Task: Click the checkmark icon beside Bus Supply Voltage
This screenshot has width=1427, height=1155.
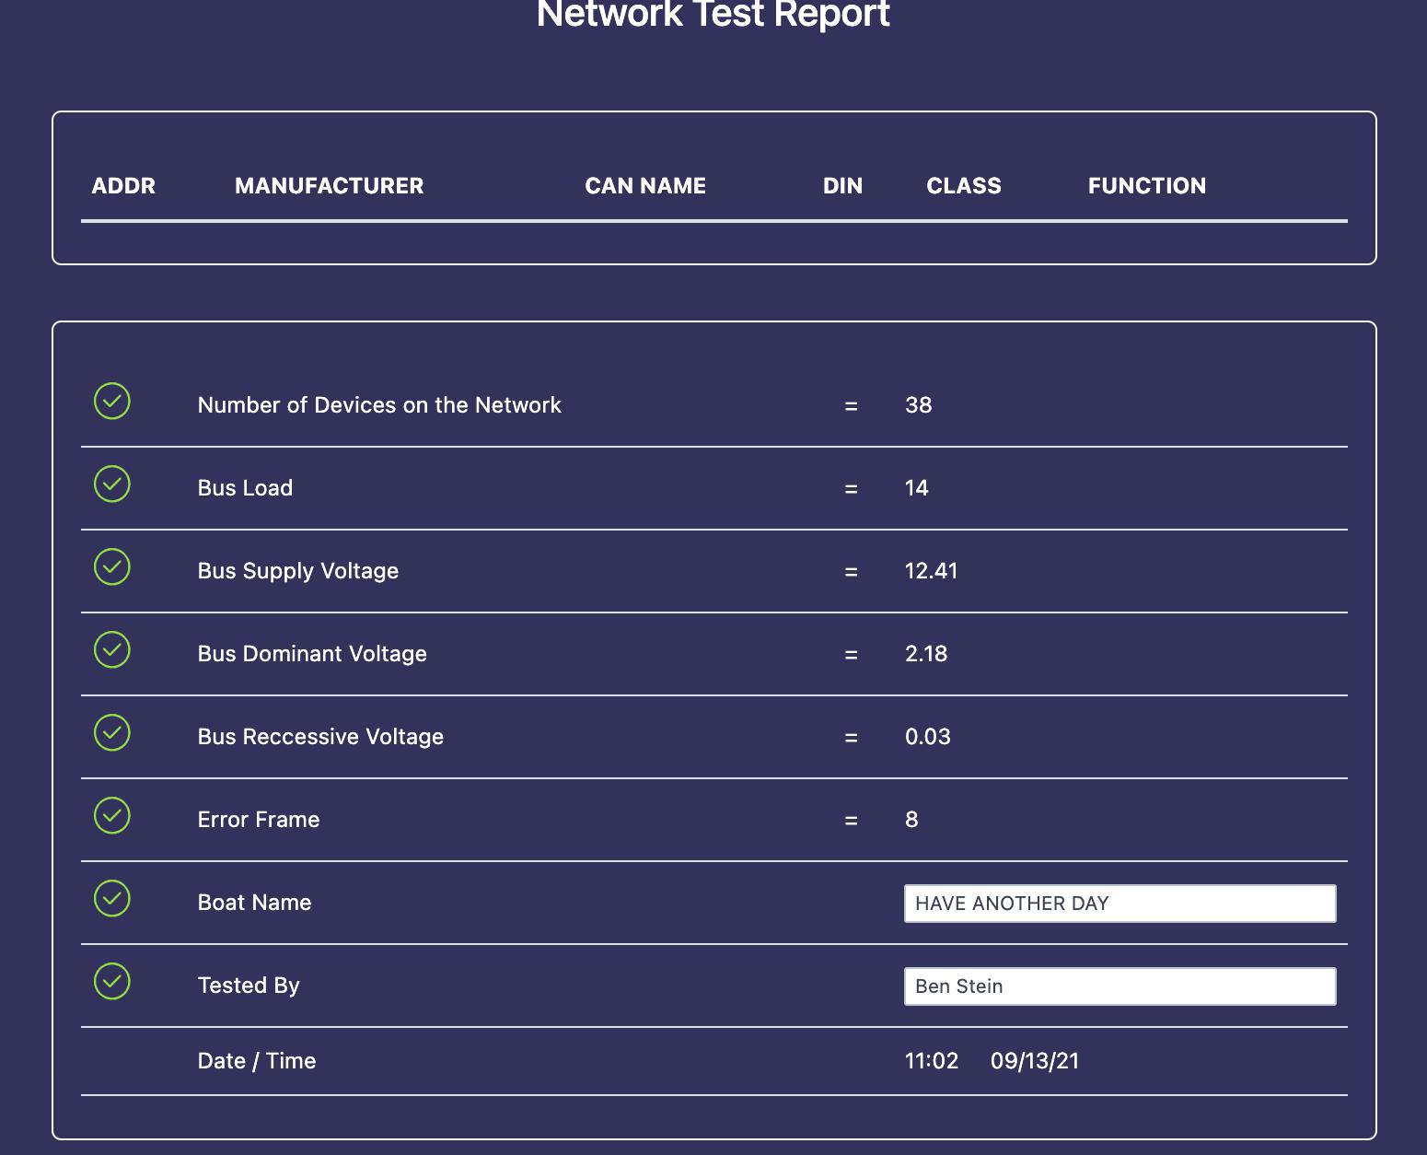Action: 112,566
